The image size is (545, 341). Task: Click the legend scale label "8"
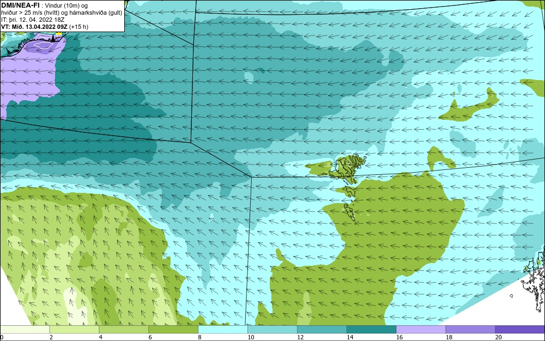[x=200, y=337]
